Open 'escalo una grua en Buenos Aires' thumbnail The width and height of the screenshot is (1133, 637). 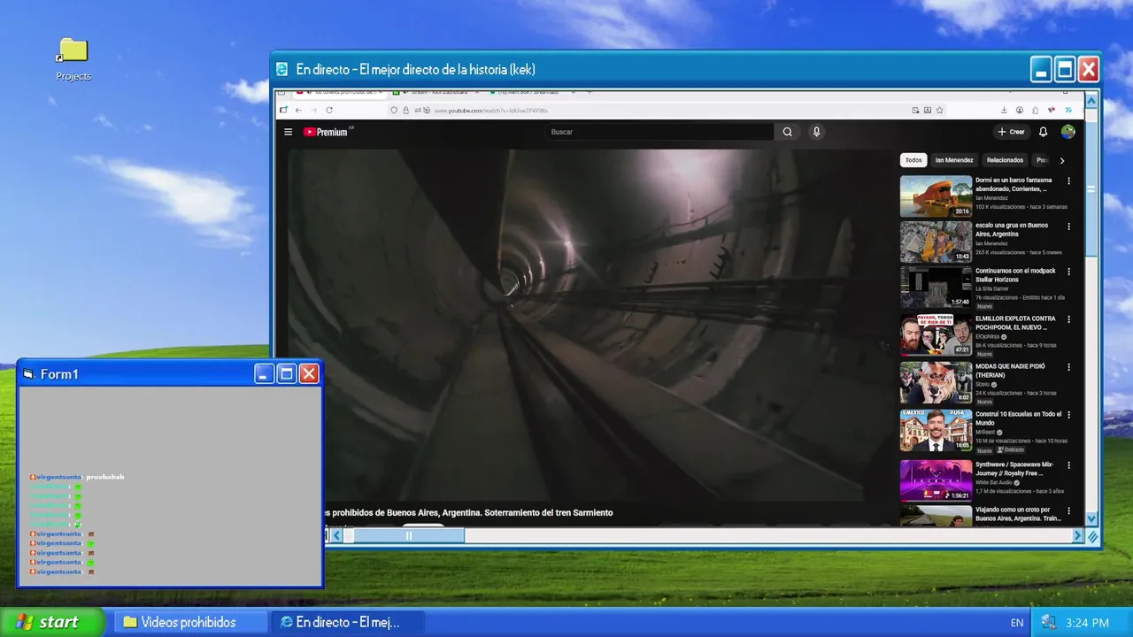(936, 242)
